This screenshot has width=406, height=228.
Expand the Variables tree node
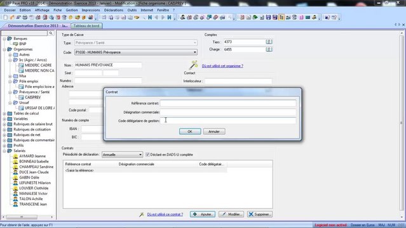4,119
